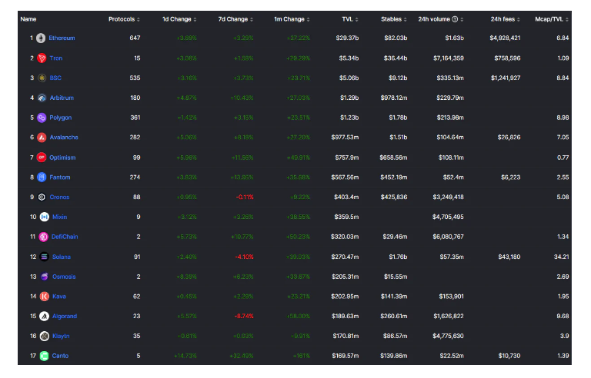591x378 pixels.
Task: Open the Cronos chain link
Action: coord(59,197)
